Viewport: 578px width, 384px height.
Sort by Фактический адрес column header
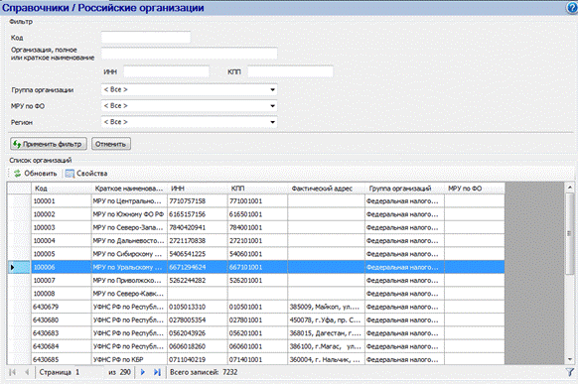326,189
